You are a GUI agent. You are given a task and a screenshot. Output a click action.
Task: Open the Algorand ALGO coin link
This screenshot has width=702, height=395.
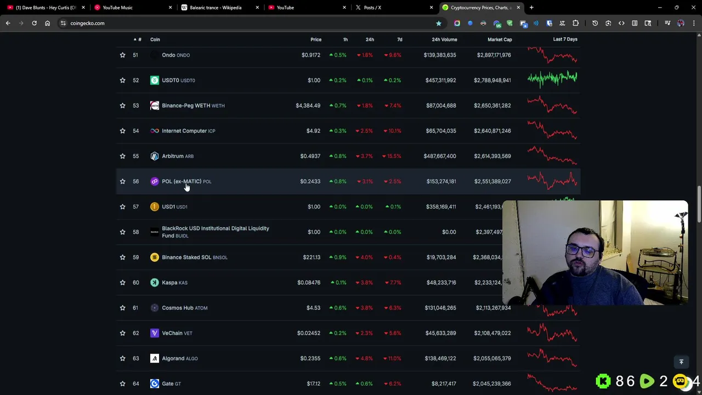coord(179,358)
